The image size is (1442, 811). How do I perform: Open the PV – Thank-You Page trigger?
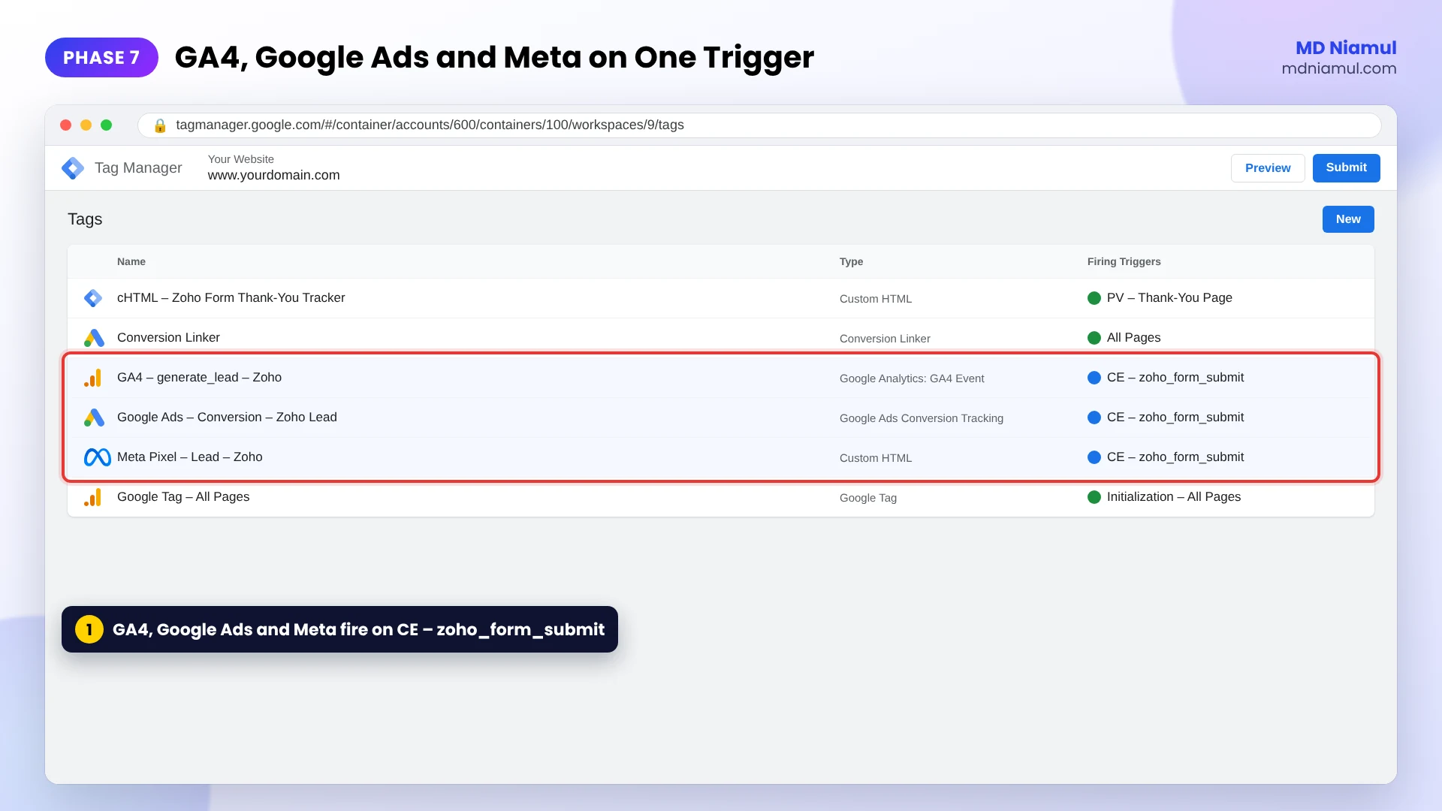[1169, 298]
